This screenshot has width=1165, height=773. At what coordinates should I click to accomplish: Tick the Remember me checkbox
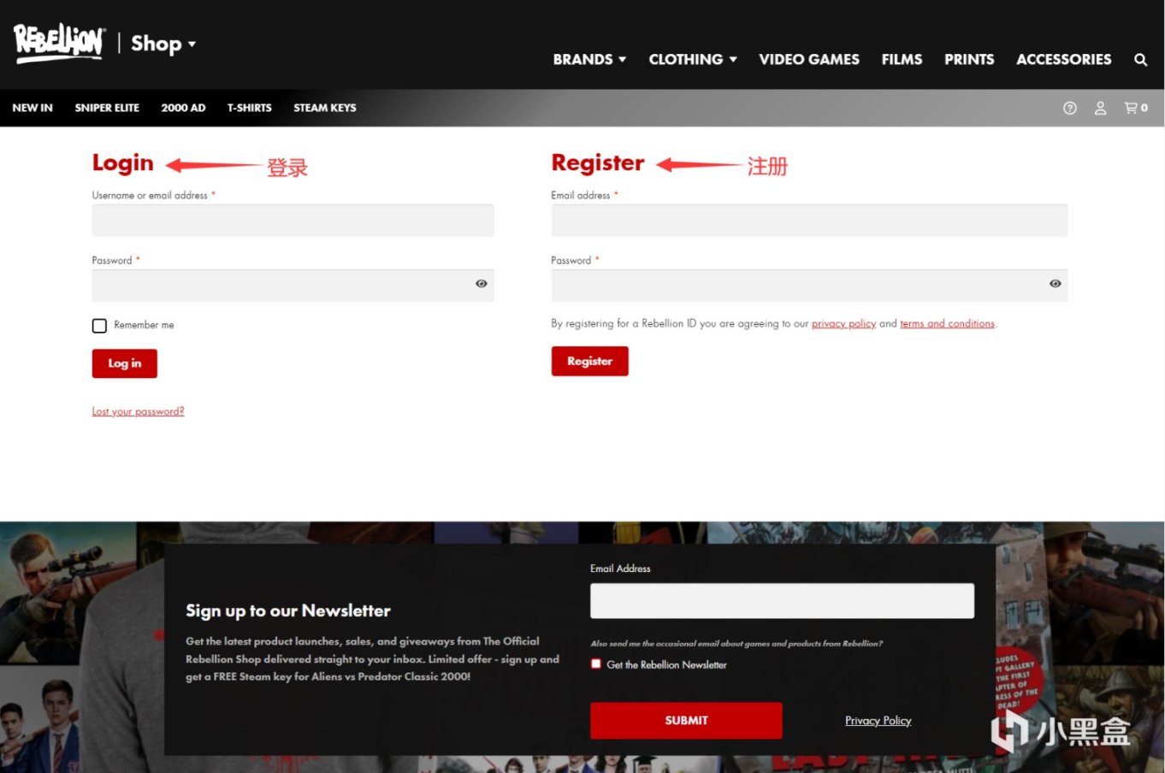[x=99, y=326]
